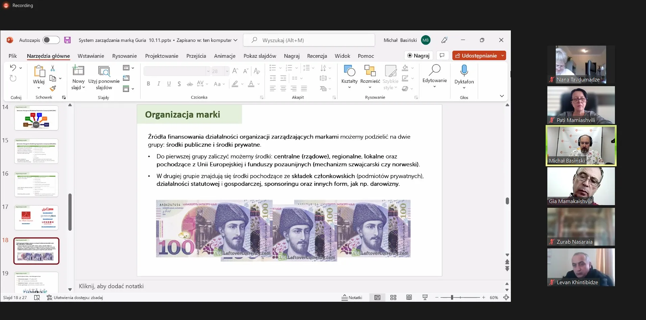The image size is (646, 320).
Task: Select slide 17 thumbnail
Action: 36,218
